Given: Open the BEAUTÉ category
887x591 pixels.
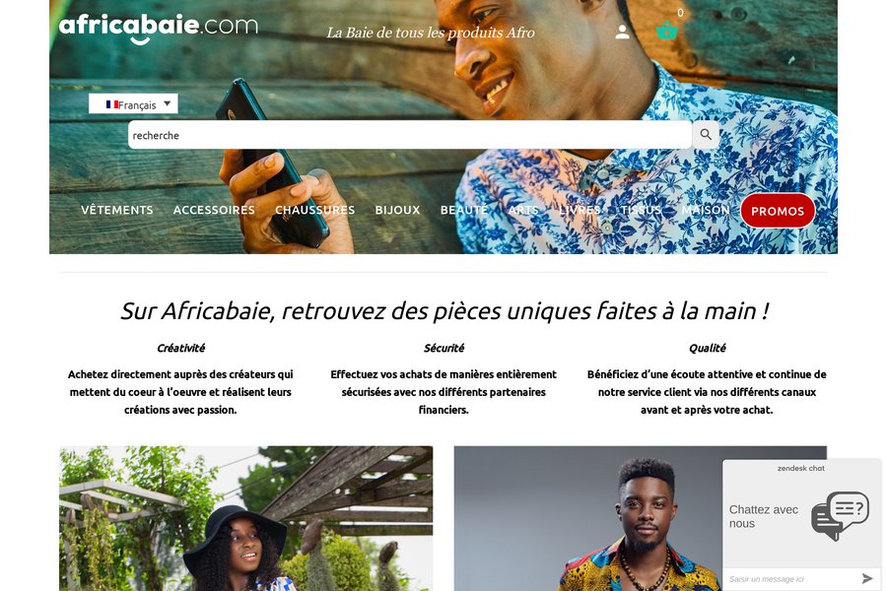Looking at the screenshot, I should (464, 210).
